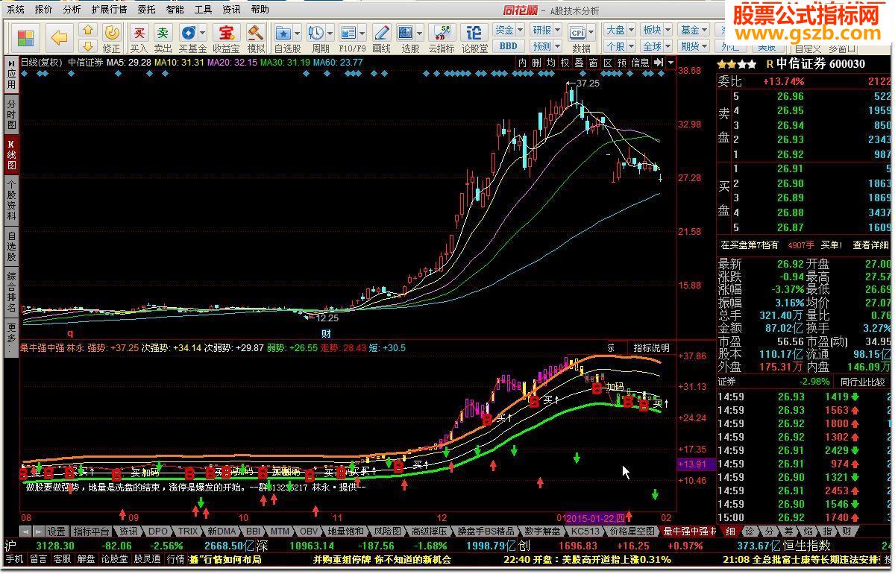Toggle the 均 moving average display

pos(550,63)
